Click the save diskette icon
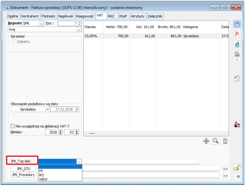 pyautogui.click(x=237, y=24)
